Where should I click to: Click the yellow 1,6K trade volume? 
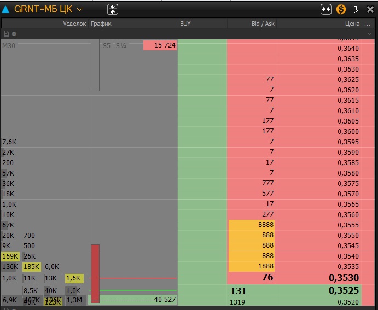pos(74,278)
